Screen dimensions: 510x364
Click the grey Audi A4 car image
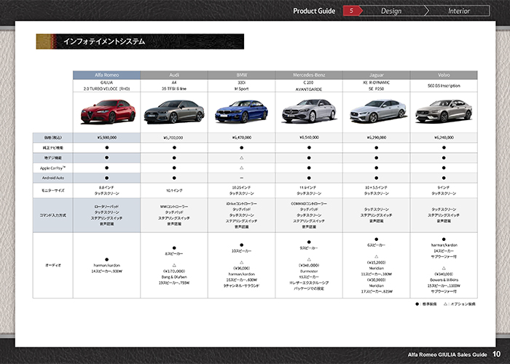pyautogui.click(x=174, y=112)
